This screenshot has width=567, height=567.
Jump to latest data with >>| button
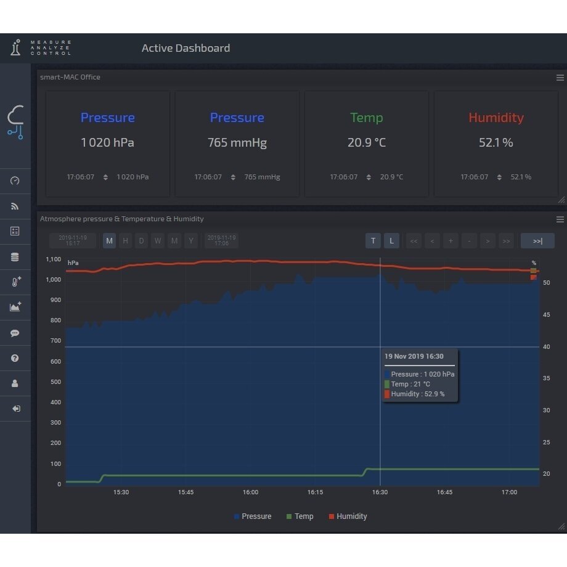pyautogui.click(x=537, y=241)
